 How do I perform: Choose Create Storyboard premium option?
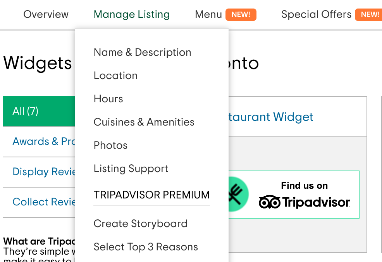coord(140,224)
